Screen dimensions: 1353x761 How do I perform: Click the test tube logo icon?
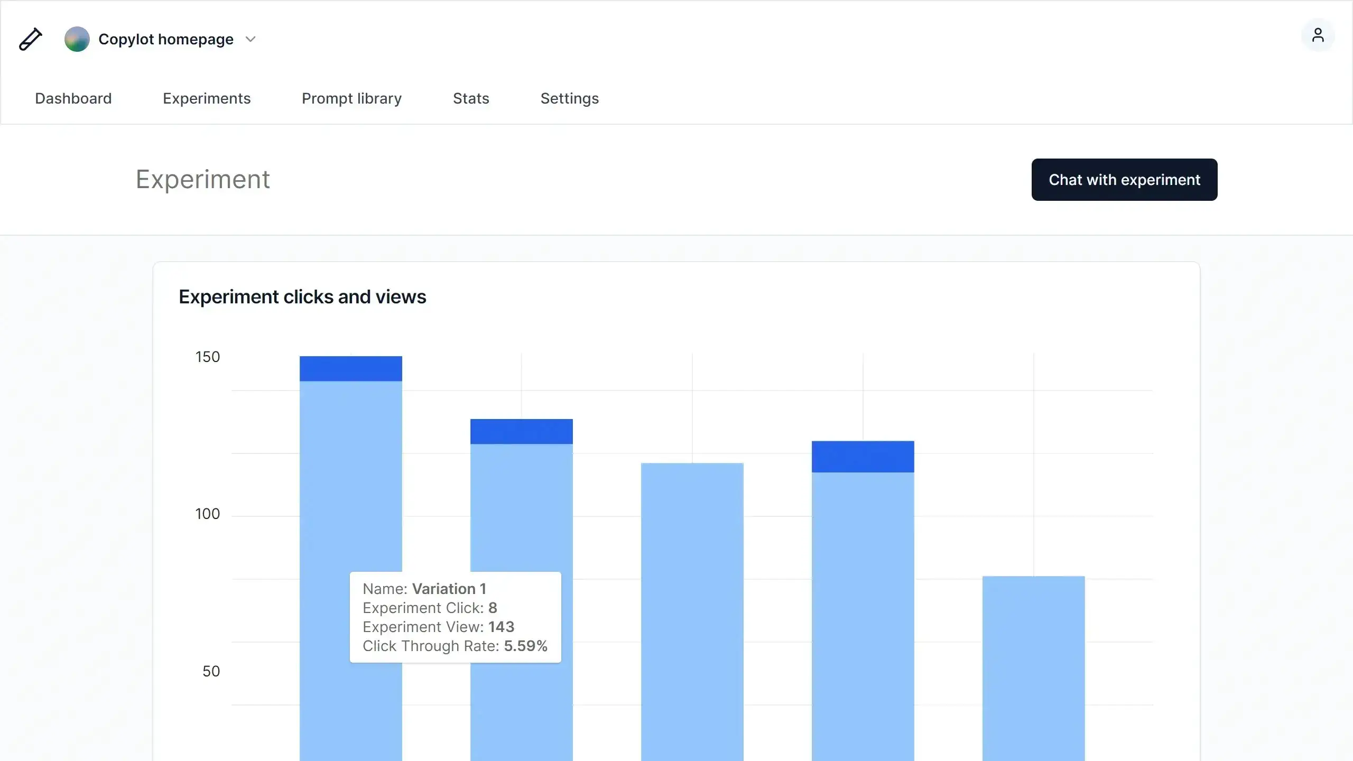pyautogui.click(x=30, y=39)
